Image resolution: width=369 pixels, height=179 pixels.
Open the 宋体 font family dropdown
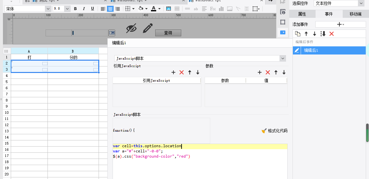click(29, 9)
